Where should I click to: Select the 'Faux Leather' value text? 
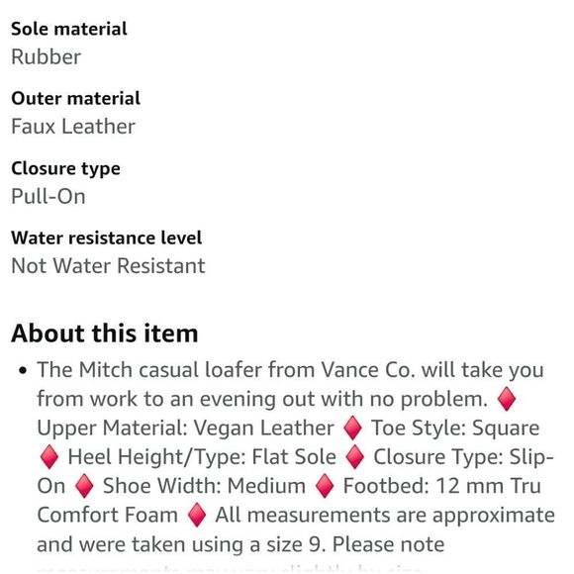pyautogui.click(x=73, y=127)
